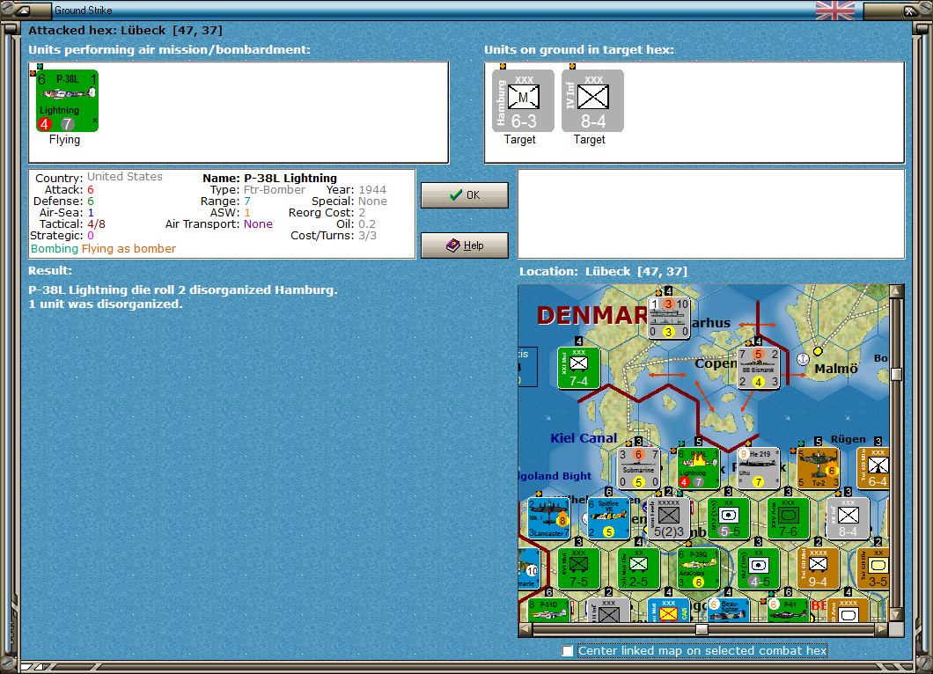Select the P-61 air unit at map bottom
Screen dimensions: 933x674
click(x=789, y=610)
